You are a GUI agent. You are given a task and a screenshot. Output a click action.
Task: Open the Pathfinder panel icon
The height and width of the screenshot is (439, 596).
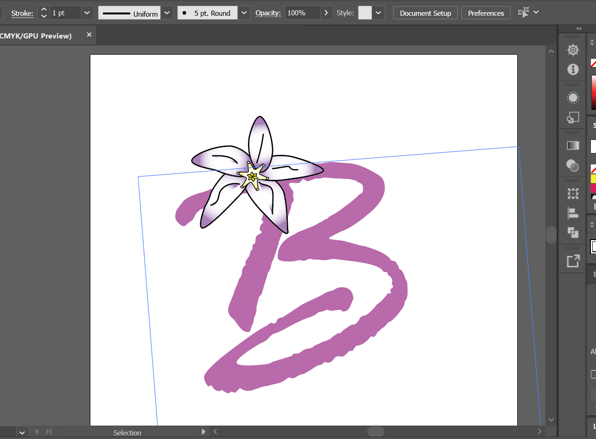573,233
